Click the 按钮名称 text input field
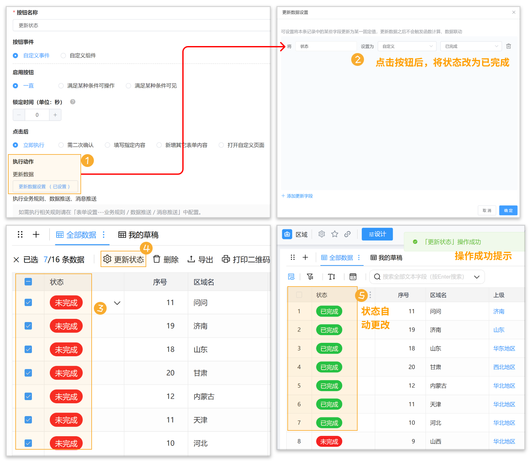Image resolution: width=530 pixels, height=465 pixels. pyautogui.click(x=140, y=25)
